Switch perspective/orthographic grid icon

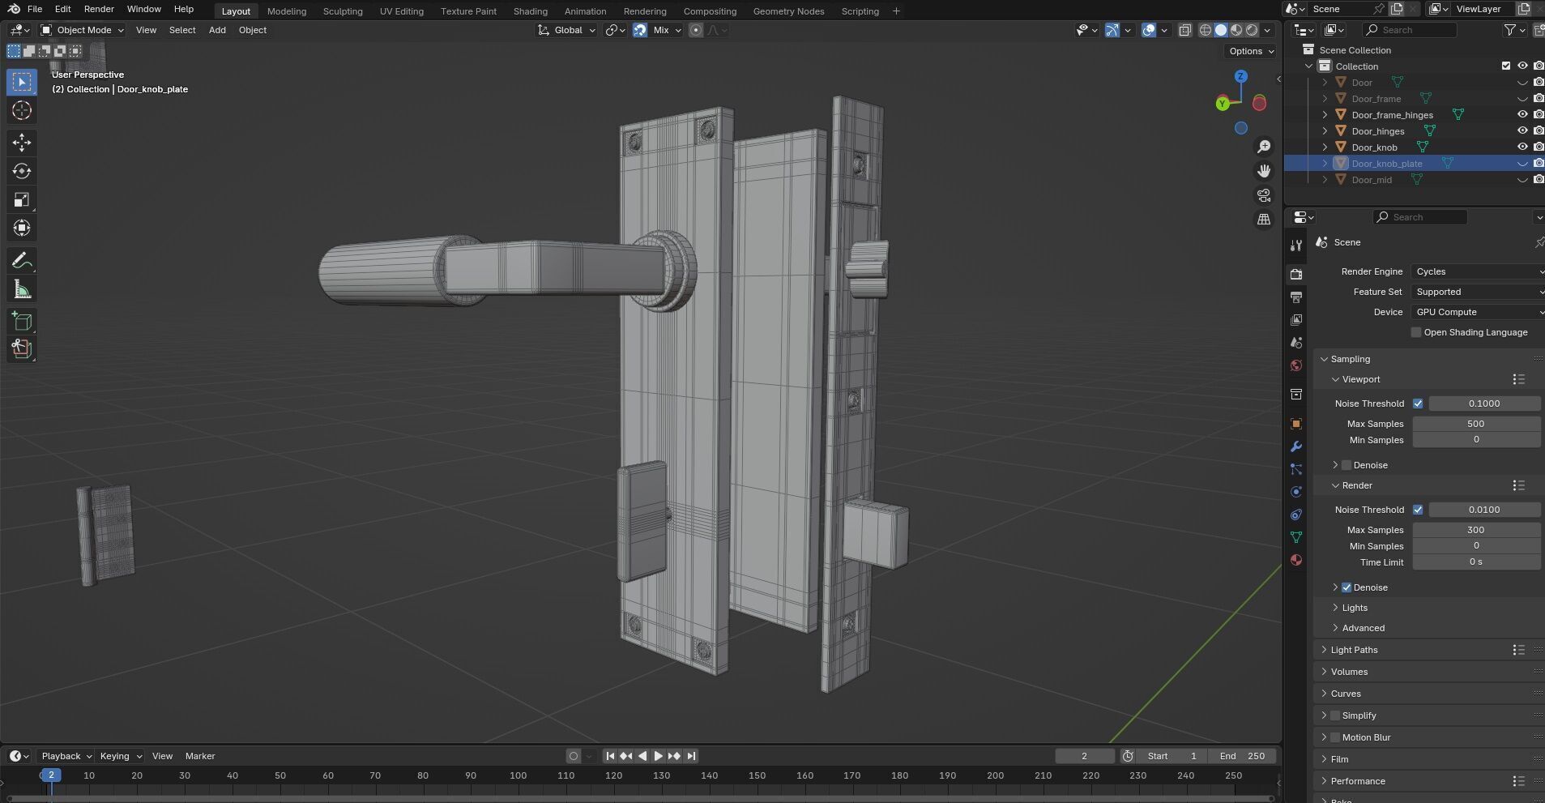1264,220
